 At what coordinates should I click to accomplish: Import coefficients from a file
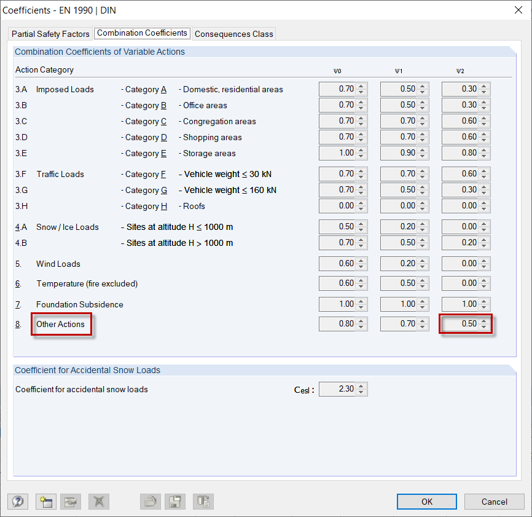[150, 502]
